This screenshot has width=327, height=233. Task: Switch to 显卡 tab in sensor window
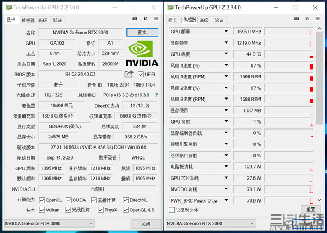172,20
